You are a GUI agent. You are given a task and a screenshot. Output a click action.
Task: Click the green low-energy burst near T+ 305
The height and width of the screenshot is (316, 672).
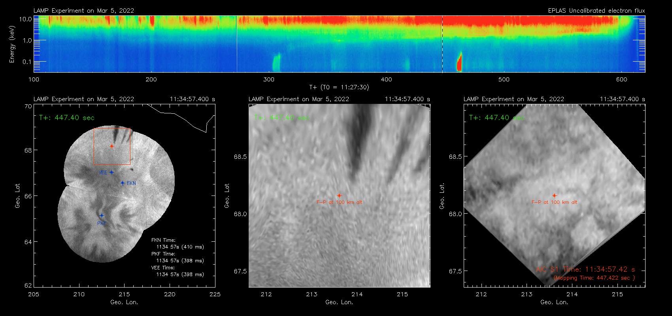click(x=276, y=62)
